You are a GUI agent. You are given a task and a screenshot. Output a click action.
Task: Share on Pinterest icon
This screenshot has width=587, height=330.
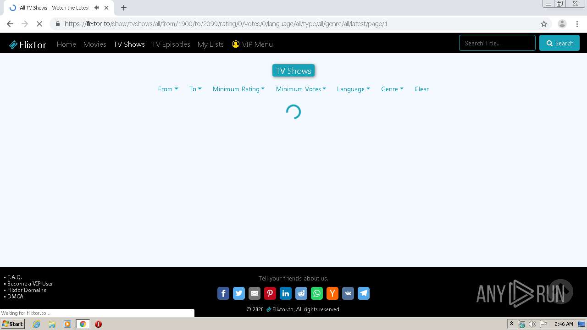click(270, 293)
